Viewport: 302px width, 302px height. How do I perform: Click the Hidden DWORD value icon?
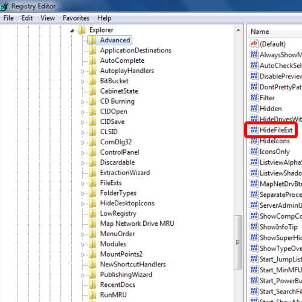pyautogui.click(x=254, y=108)
